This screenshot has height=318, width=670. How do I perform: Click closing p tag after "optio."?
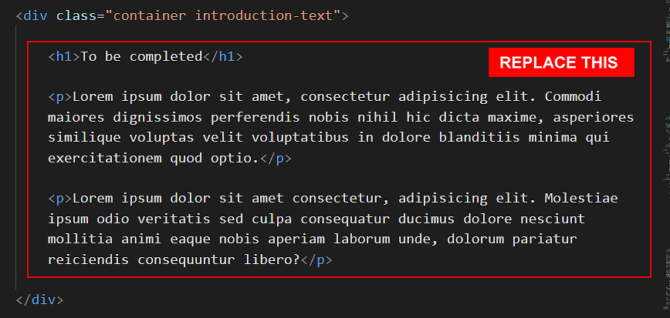click(276, 158)
